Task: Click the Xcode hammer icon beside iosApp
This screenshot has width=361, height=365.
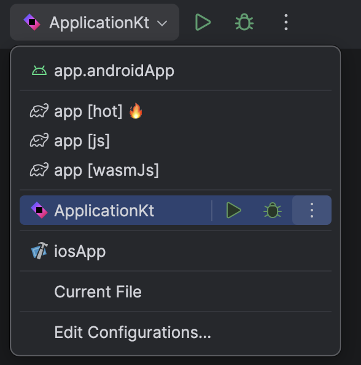Action: 39,251
